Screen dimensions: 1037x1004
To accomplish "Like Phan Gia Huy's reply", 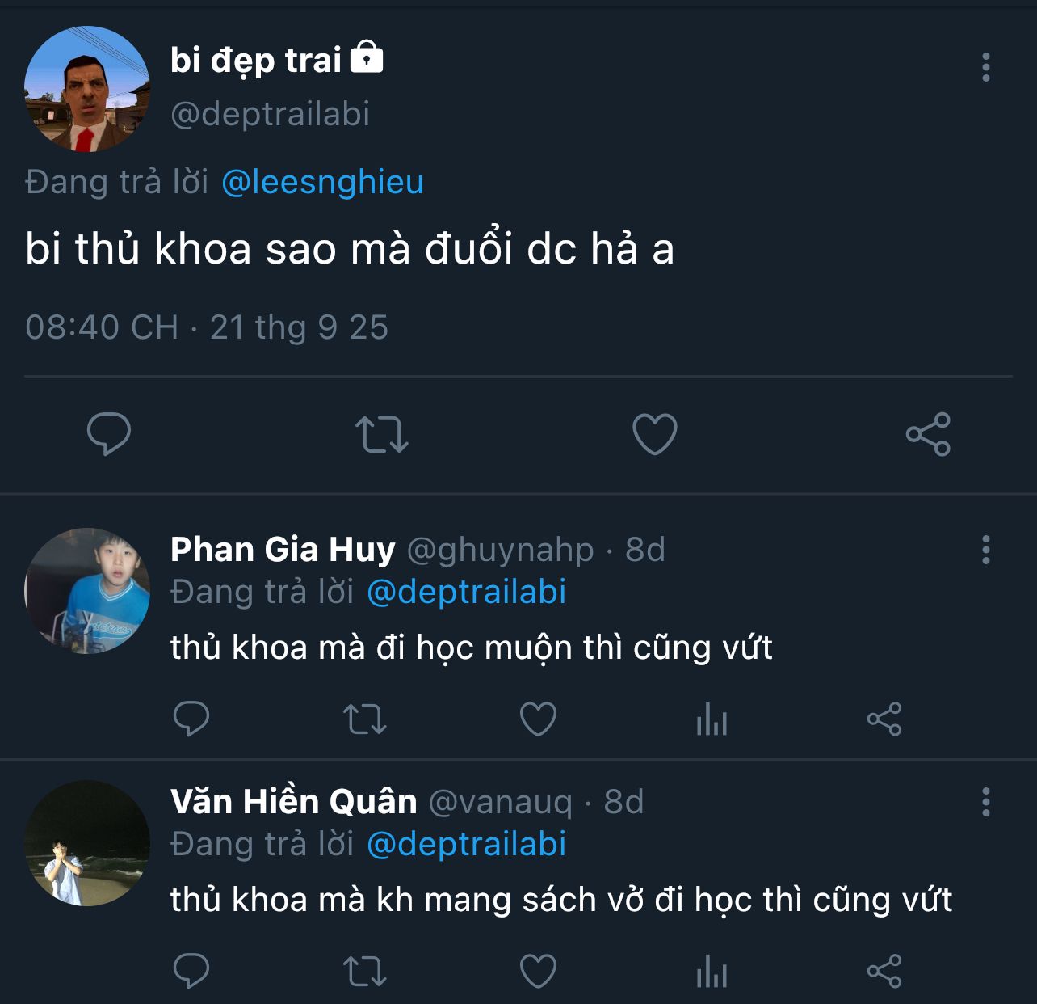I will click(x=538, y=719).
